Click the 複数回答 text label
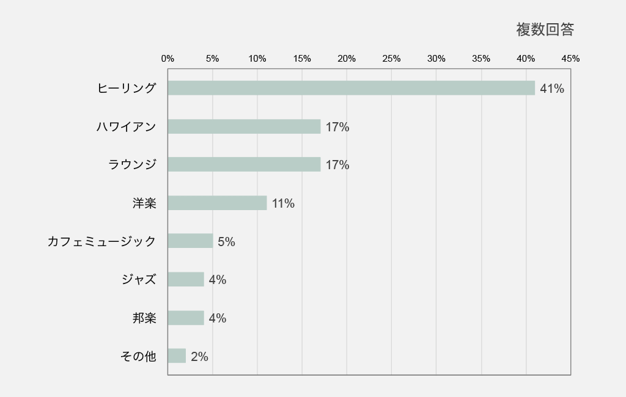 tap(545, 29)
